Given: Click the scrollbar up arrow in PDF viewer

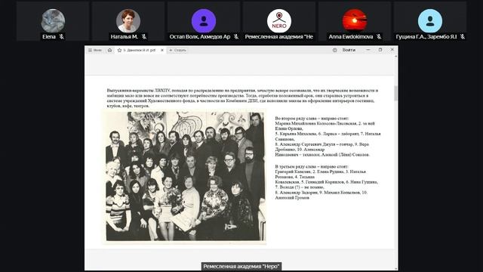Looking at the screenshot, I should click(395, 57).
